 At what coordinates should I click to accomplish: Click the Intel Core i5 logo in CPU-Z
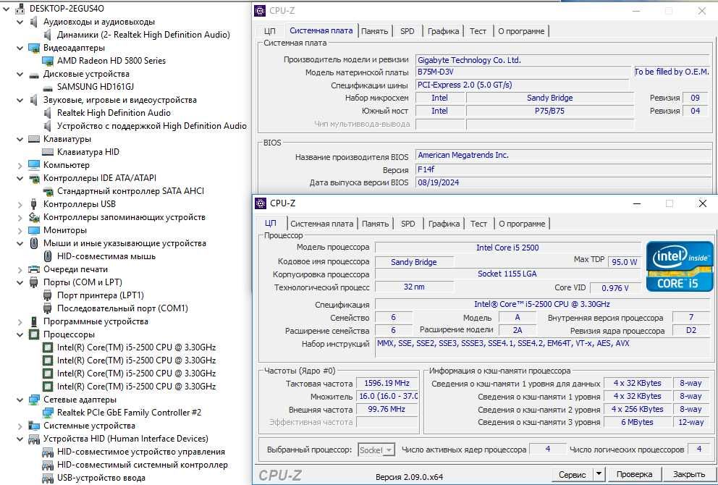click(x=680, y=266)
